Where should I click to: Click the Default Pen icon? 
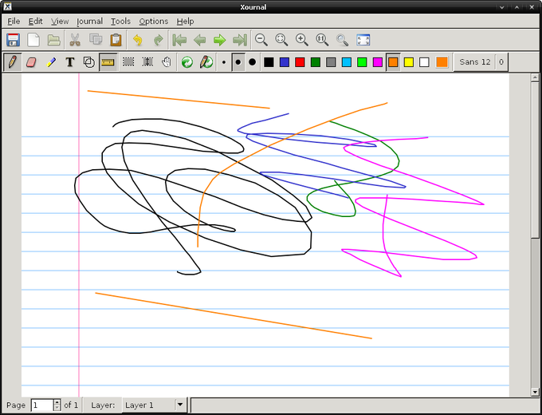click(206, 62)
